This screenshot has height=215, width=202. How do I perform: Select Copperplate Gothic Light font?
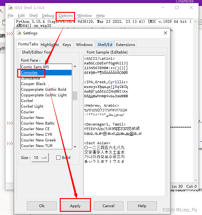click(x=46, y=95)
